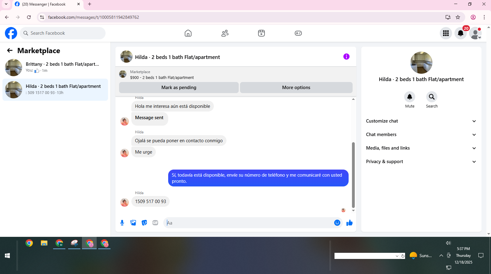491x274 pixels.
Task: Click the address bar URL
Action: point(94,17)
